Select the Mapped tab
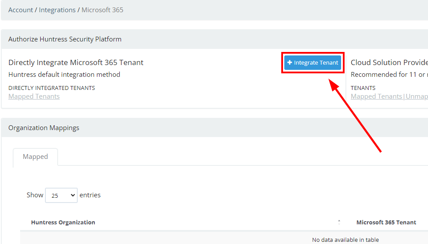 [x=35, y=157]
